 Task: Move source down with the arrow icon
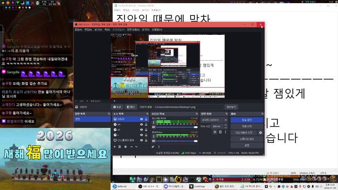(136, 146)
